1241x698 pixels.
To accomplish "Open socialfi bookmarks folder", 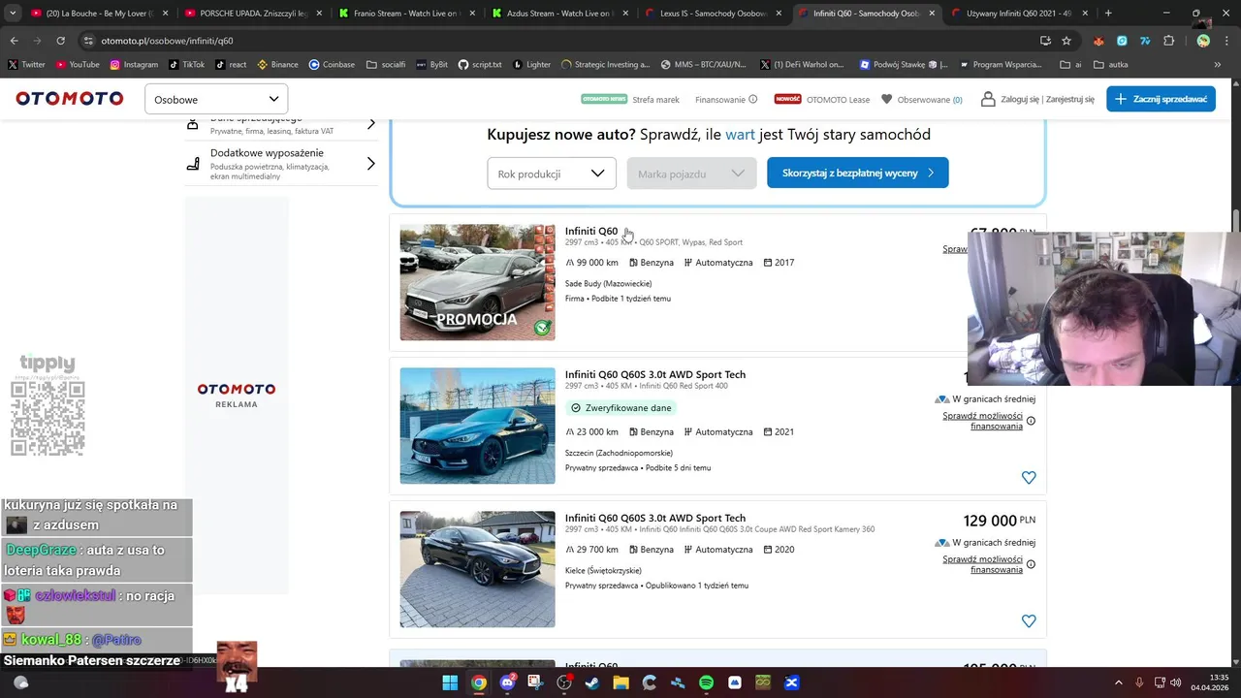I will pos(386,64).
